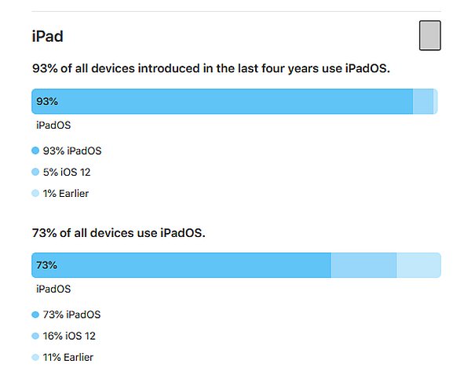Click the 93% of all devices headline

click(x=211, y=68)
